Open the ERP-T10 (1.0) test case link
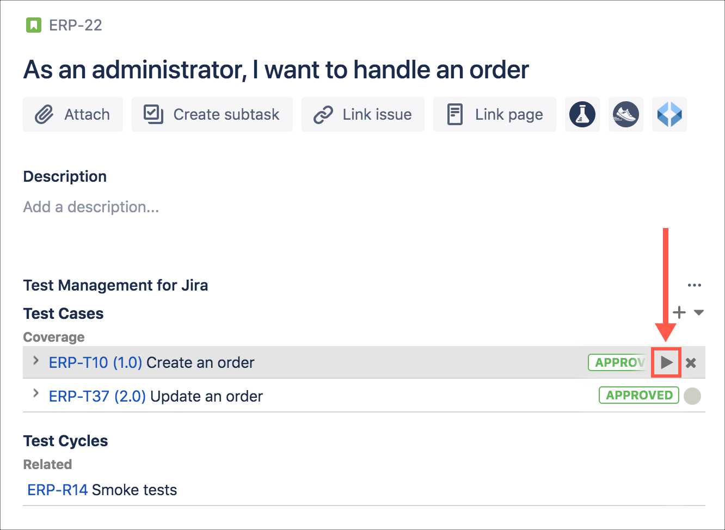Image resolution: width=725 pixels, height=530 pixels. tap(95, 362)
